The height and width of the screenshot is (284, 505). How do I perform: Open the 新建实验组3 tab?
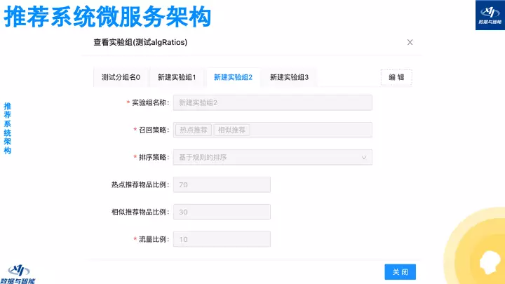289,77
